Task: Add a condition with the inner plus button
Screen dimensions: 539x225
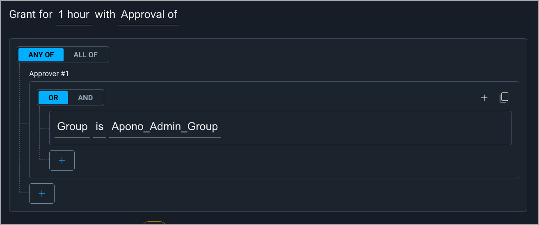Action: pos(62,160)
